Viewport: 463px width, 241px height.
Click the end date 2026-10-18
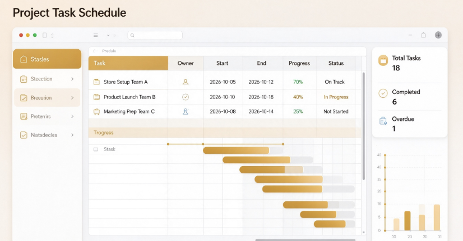(x=261, y=97)
